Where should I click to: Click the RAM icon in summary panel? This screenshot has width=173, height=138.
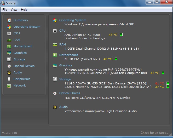coord(55,45)
